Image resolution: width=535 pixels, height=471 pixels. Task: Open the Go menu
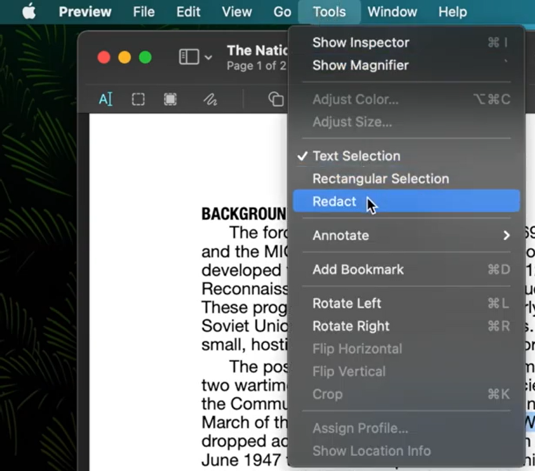tap(282, 12)
